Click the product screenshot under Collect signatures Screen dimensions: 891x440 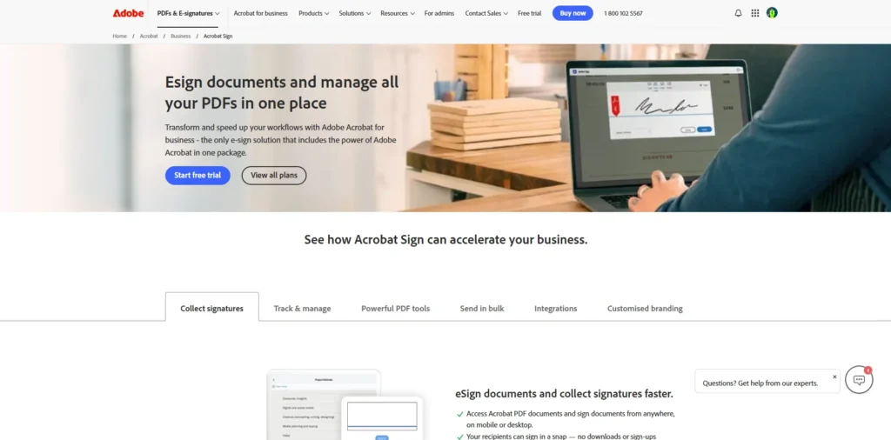pos(345,405)
